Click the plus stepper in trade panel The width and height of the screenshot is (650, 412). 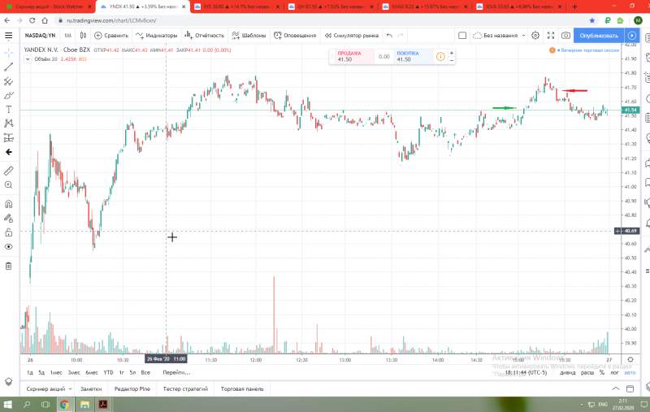452,53
